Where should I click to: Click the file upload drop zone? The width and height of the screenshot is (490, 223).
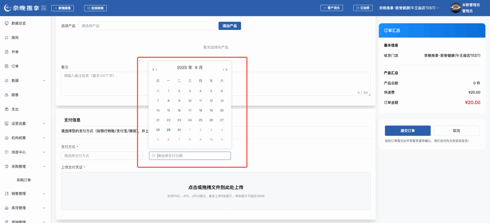click(216, 191)
